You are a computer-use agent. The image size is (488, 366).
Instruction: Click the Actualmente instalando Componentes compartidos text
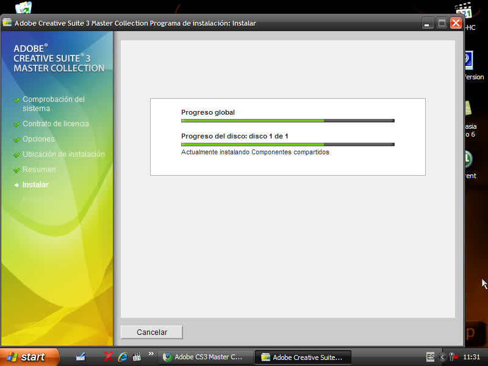point(255,152)
